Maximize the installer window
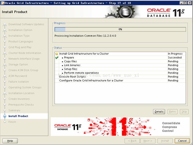Screen dimensions: 193x145 click(x=185, y=3)
